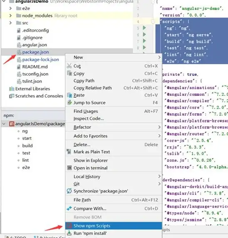The height and width of the screenshot is (238, 228).
Task: Click the 'tslib' dependency line
Action: tap(186, 153)
